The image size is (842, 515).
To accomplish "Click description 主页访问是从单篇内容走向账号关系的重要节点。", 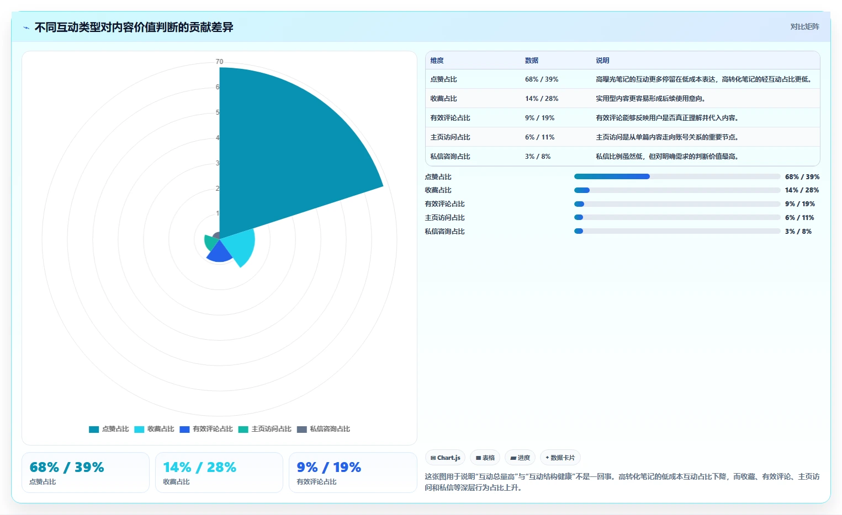I will (x=667, y=137).
